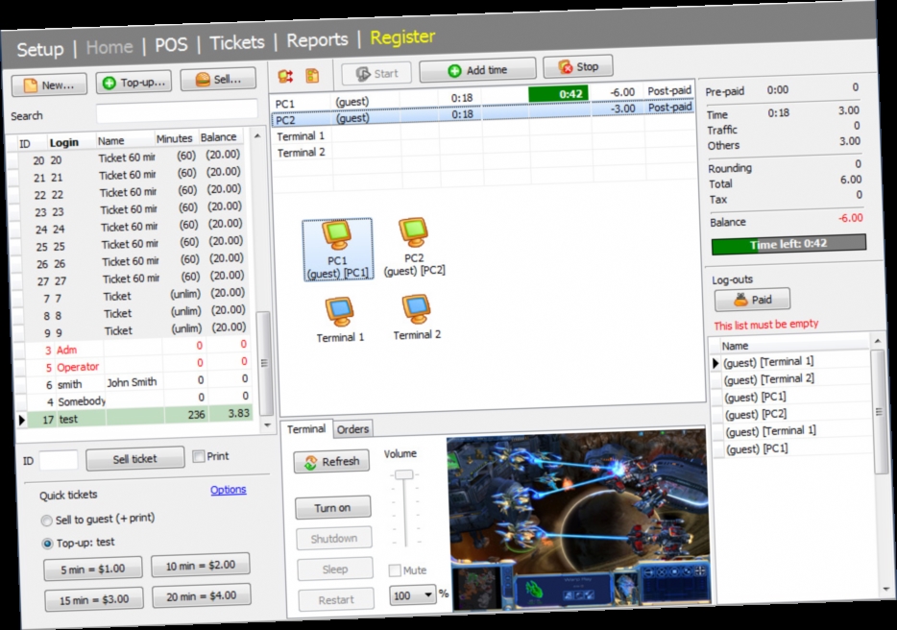Image resolution: width=897 pixels, height=630 pixels.
Task: Select the Terminal 2 computer icon
Action: [x=415, y=309]
